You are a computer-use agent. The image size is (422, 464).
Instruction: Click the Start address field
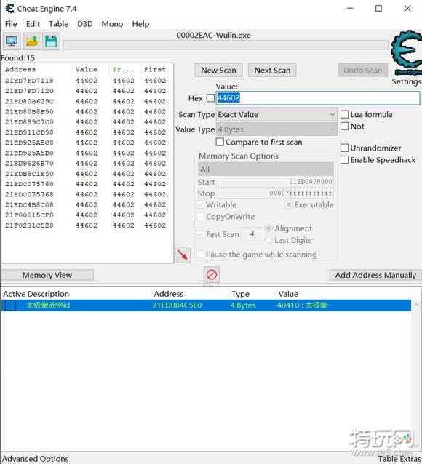click(x=276, y=182)
